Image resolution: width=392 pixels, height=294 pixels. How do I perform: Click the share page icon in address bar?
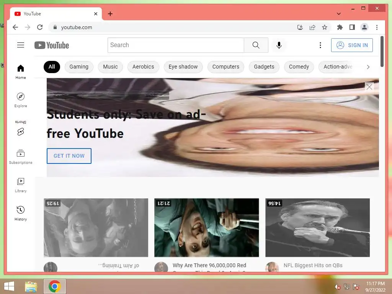(312, 27)
